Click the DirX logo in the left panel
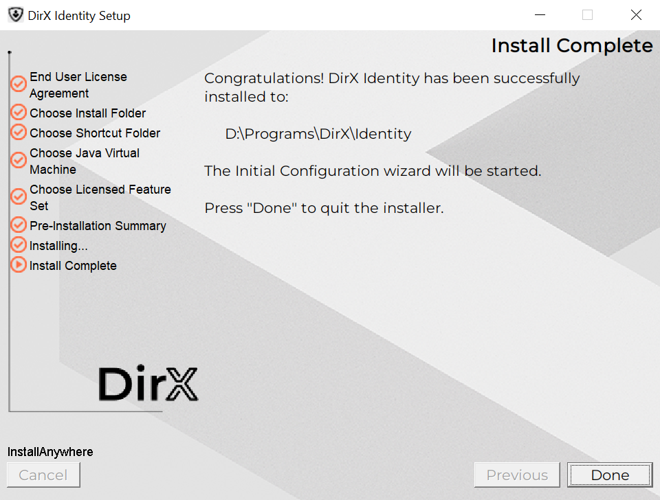 coord(148,384)
